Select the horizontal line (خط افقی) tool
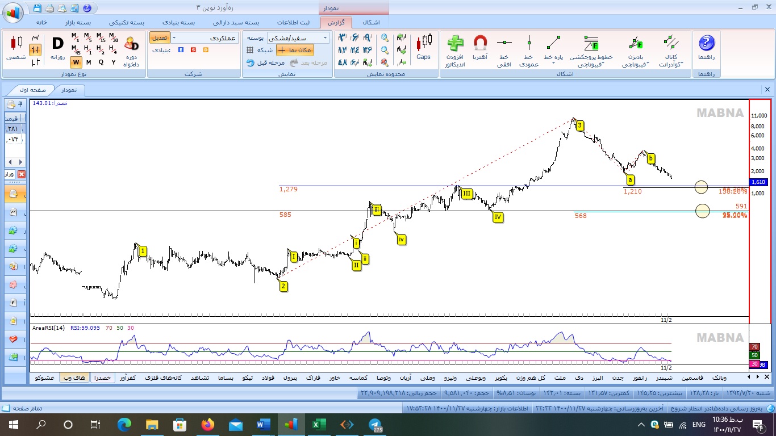Image resolution: width=776 pixels, height=436 pixels. pos(504,51)
